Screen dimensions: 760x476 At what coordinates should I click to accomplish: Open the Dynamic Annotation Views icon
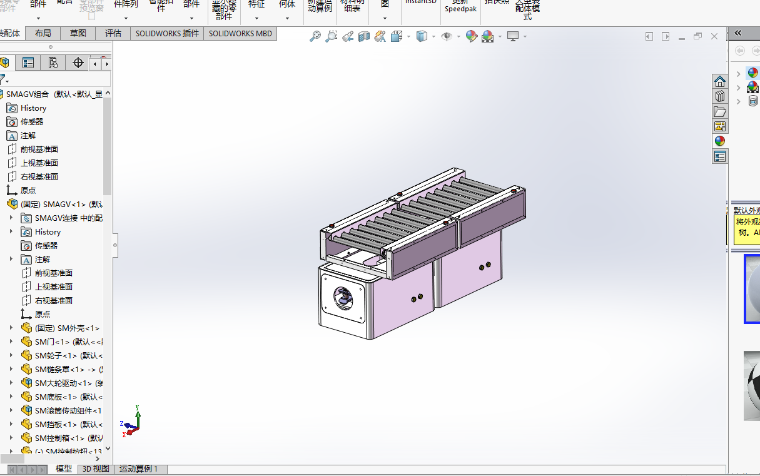(x=380, y=37)
